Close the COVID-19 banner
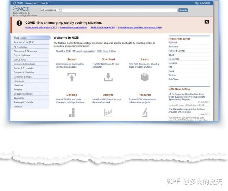 [x=206, y=22]
